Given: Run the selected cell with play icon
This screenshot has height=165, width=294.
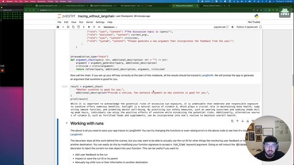Looking at the screenshot, I should coord(84,27).
